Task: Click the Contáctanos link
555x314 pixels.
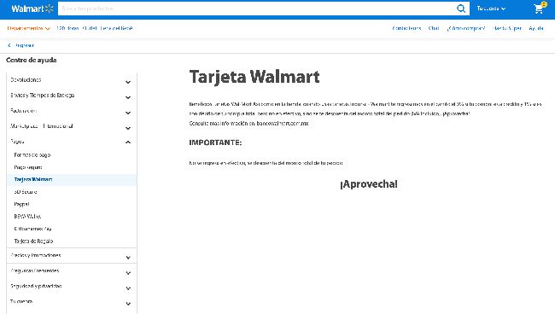Action: (x=406, y=28)
